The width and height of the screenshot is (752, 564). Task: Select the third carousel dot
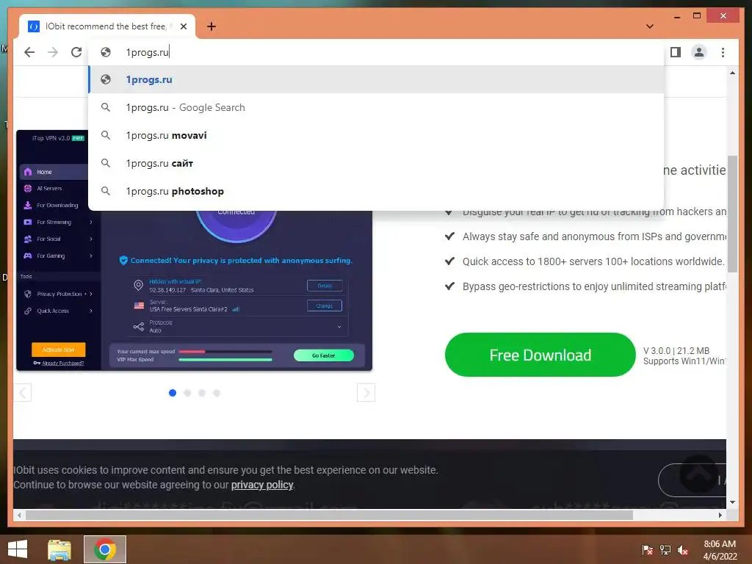[x=202, y=393]
